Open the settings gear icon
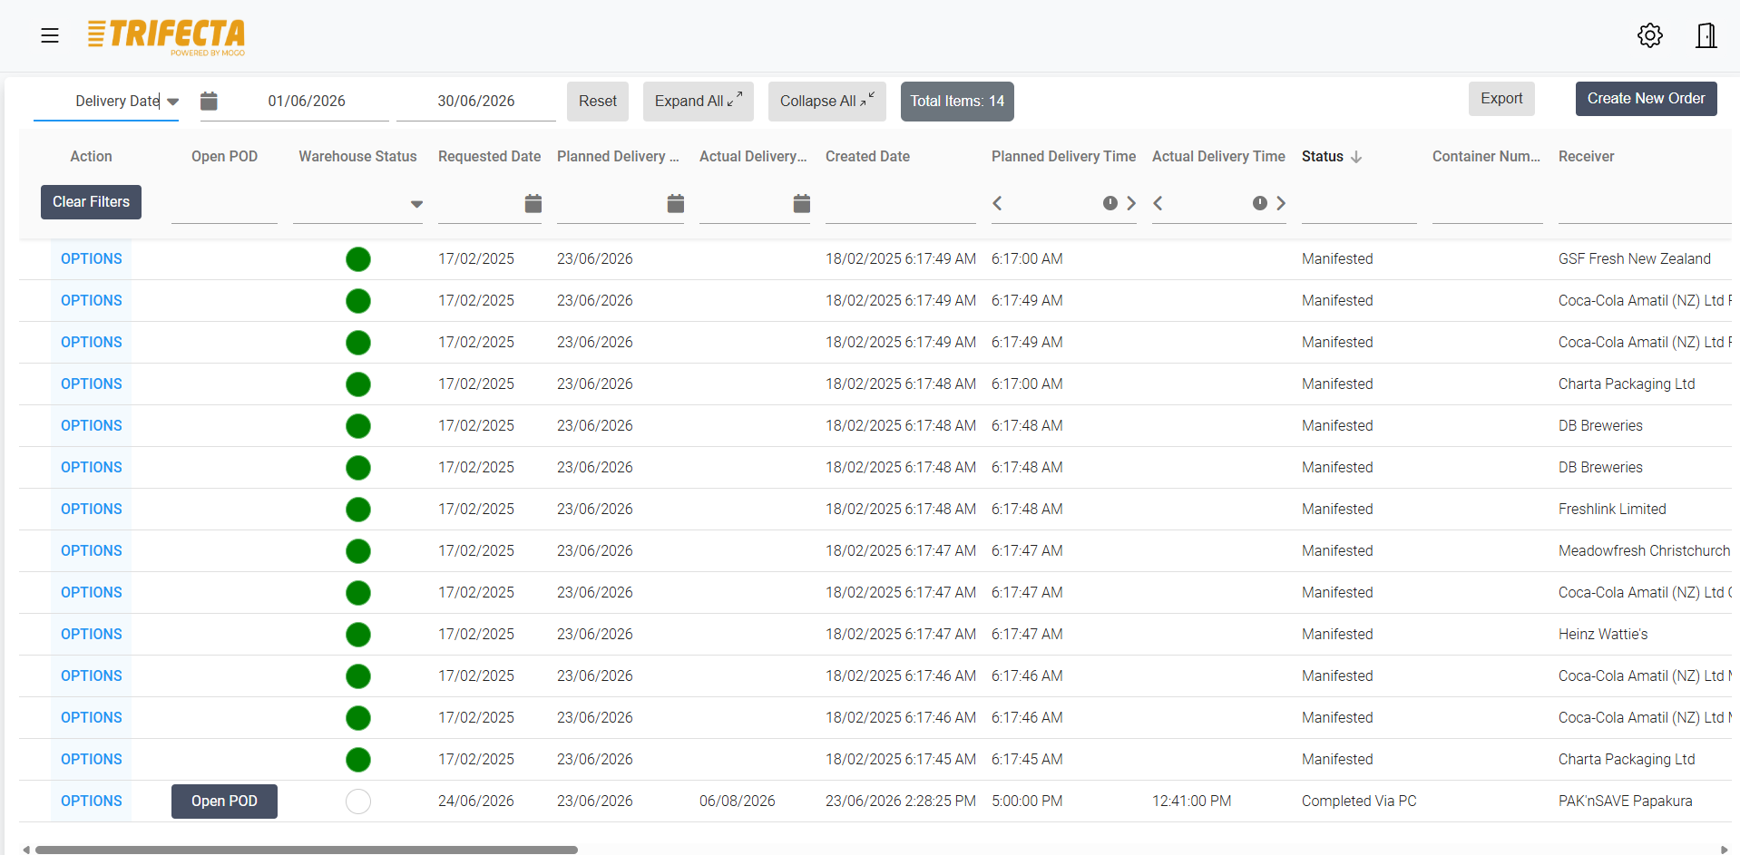Viewport: 1740px width, 855px height. coord(1650,35)
